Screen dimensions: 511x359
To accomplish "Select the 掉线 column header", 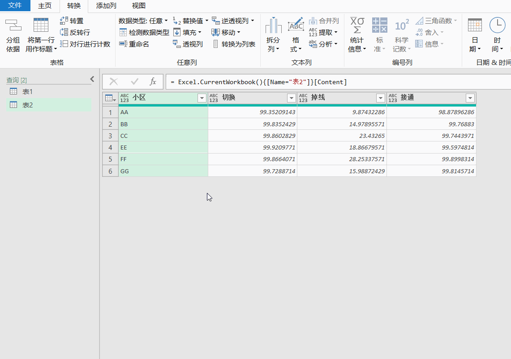I will 342,98.
